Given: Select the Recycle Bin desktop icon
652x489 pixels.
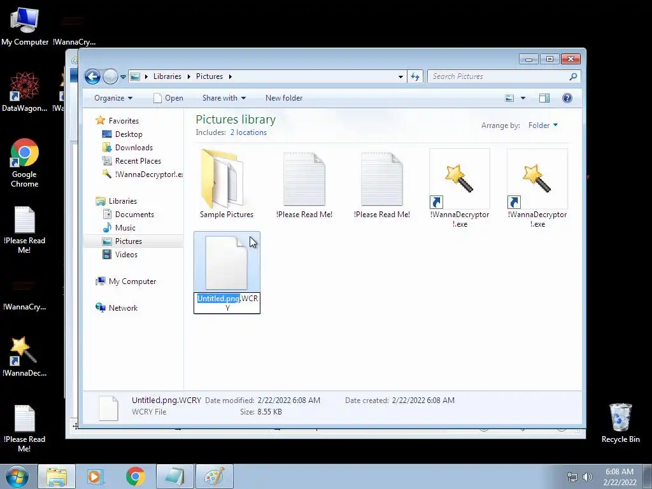Looking at the screenshot, I should click(x=620, y=423).
